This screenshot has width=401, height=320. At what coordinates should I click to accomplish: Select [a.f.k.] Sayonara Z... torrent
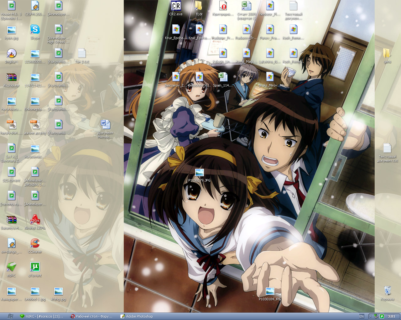pyautogui.click(x=12, y=153)
